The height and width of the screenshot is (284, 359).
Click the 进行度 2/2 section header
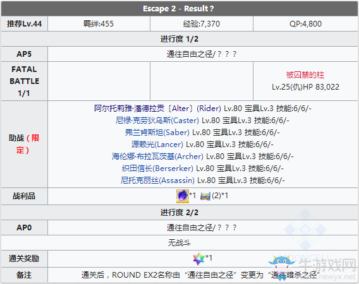179,213
